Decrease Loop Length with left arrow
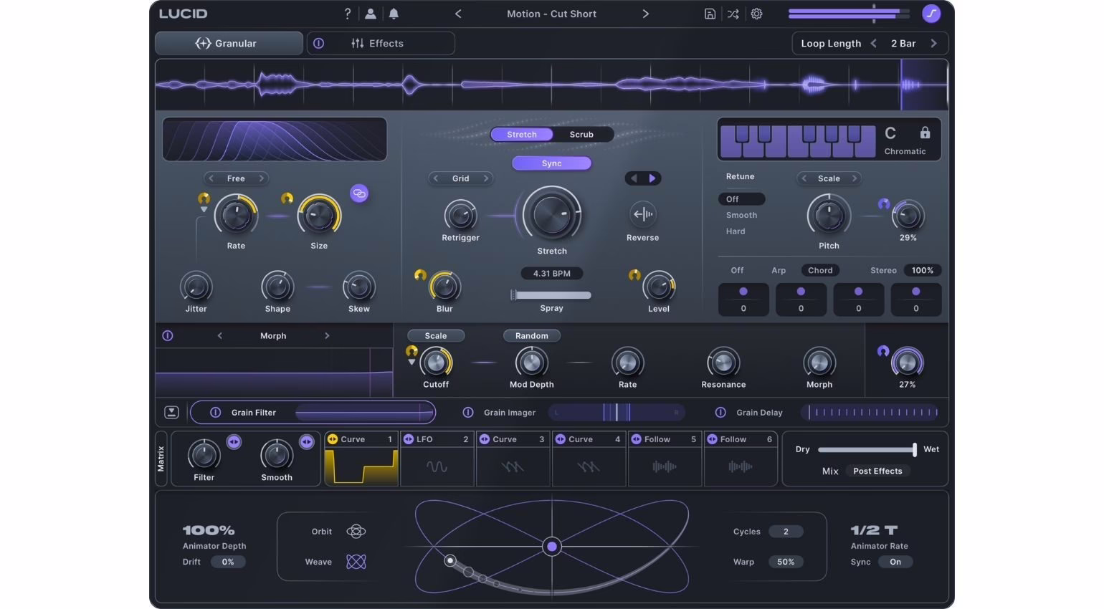The image size is (1104, 609). point(873,43)
